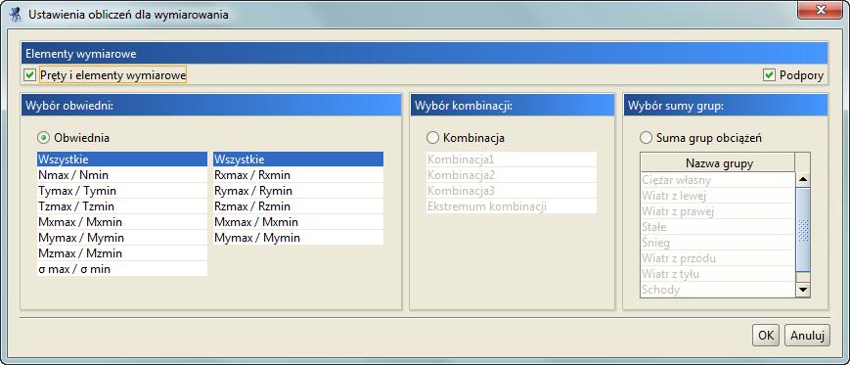Click the group list scroll down arrow

[803, 291]
